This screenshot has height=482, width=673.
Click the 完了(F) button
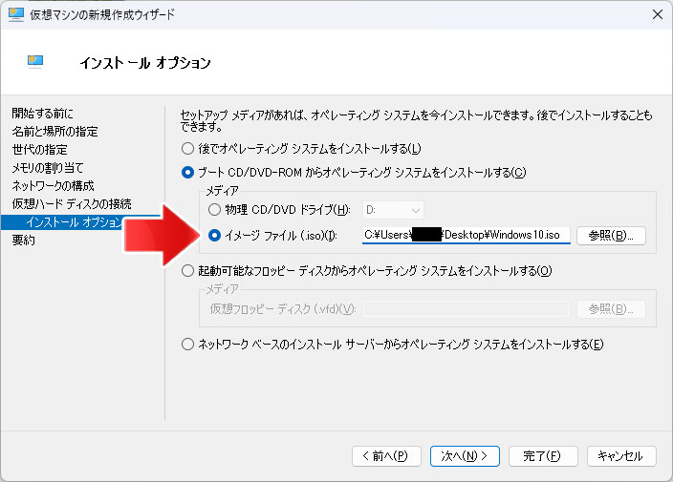point(543,456)
